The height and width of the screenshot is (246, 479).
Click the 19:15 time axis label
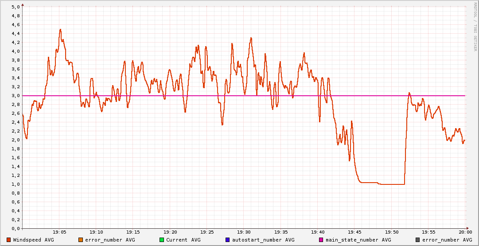133,232
